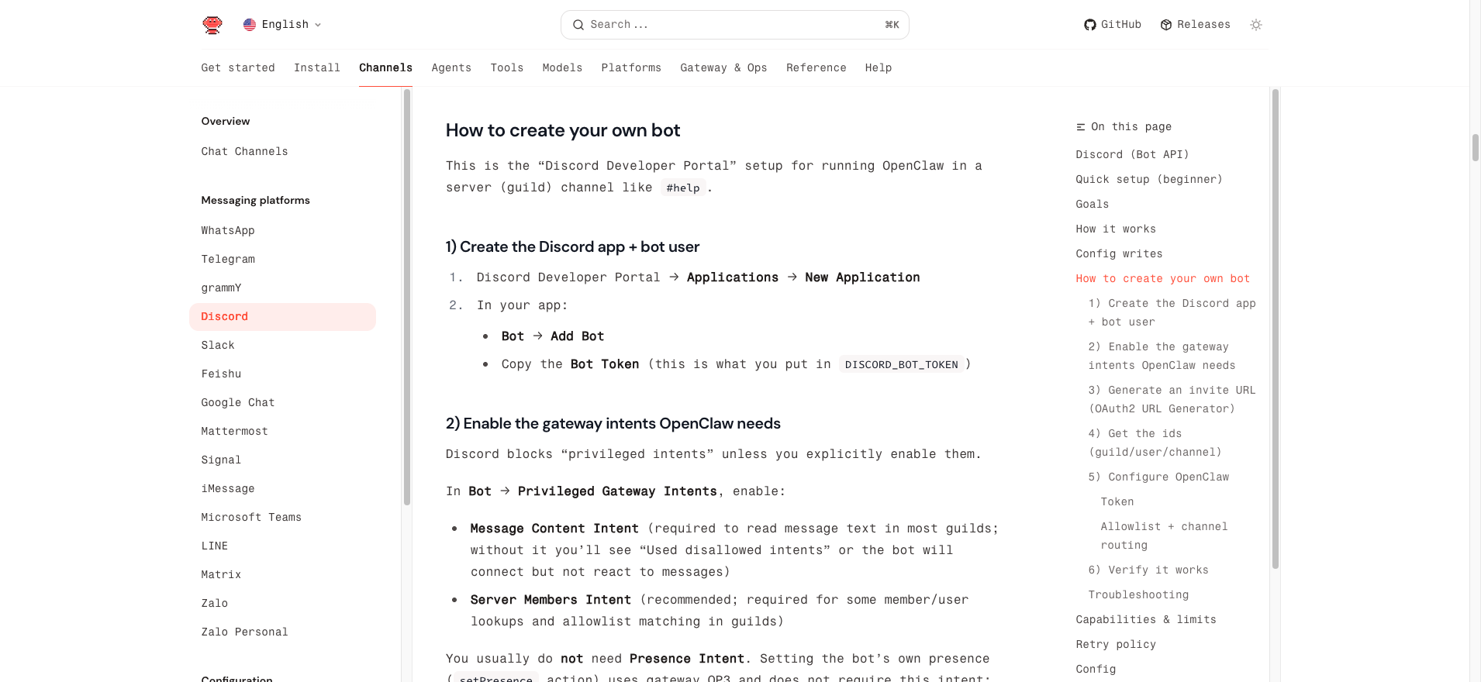Click the 'On this page' list icon
Screen dimensions: 1481x682
(1080, 127)
